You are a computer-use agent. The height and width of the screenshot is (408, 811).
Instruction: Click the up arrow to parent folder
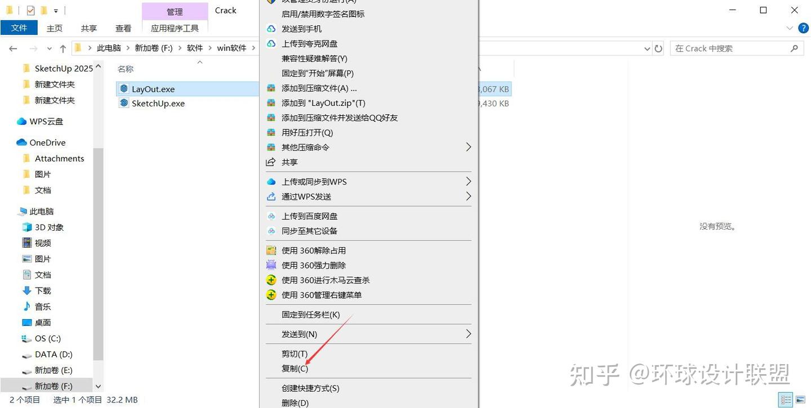click(x=62, y=48)
